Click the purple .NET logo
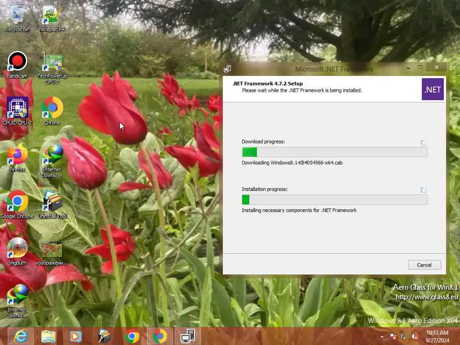Viewport: 460px width, 345px height. [x=433, y=89]
